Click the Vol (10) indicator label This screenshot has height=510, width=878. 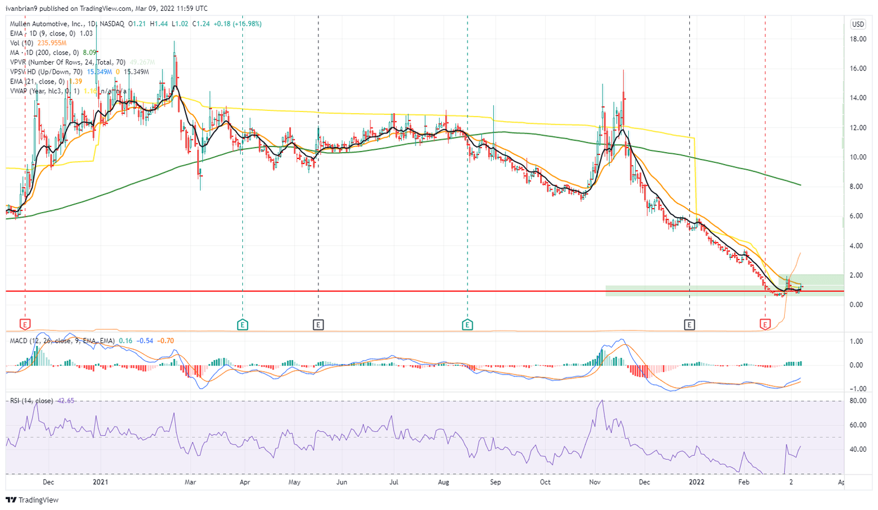coord(22,43)
